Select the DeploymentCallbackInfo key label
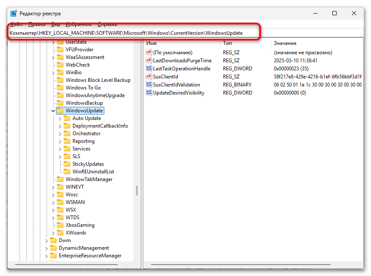 pos(100,126)
